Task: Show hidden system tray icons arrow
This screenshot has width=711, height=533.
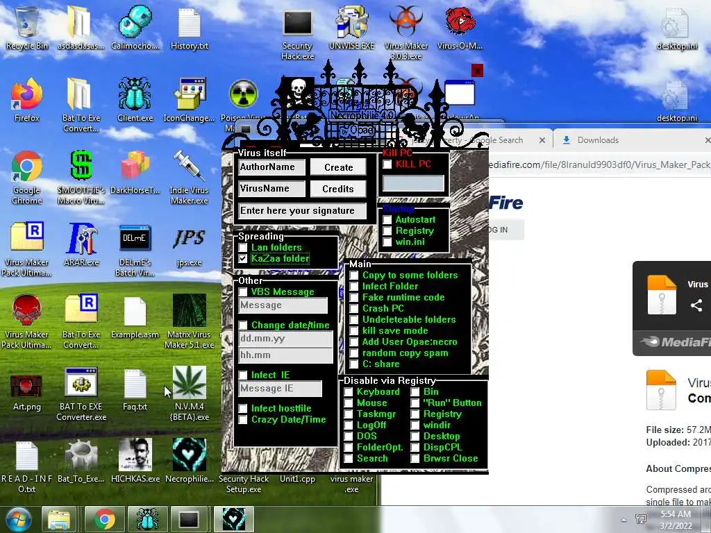Action: pos(624,519)
